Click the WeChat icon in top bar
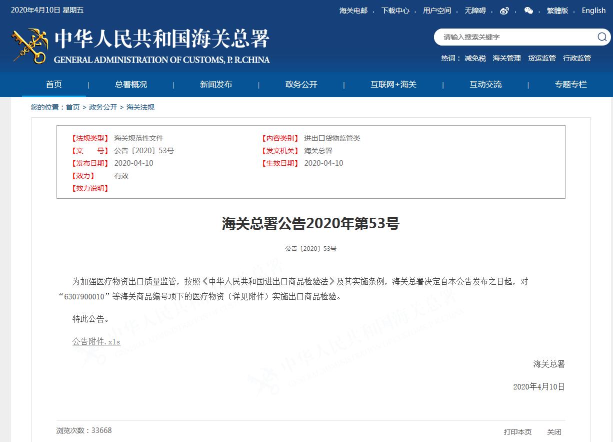 528,11
